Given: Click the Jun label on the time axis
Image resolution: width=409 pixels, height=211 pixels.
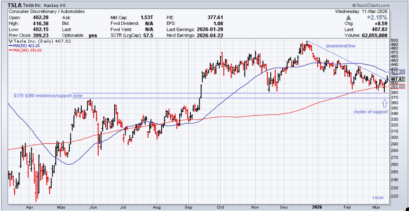Looking at the screenshot, I should pos(93,207).
